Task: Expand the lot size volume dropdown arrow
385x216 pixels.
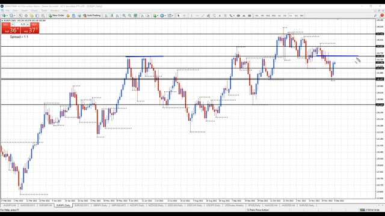Action: pyautogui.click(x=28, y=25)
